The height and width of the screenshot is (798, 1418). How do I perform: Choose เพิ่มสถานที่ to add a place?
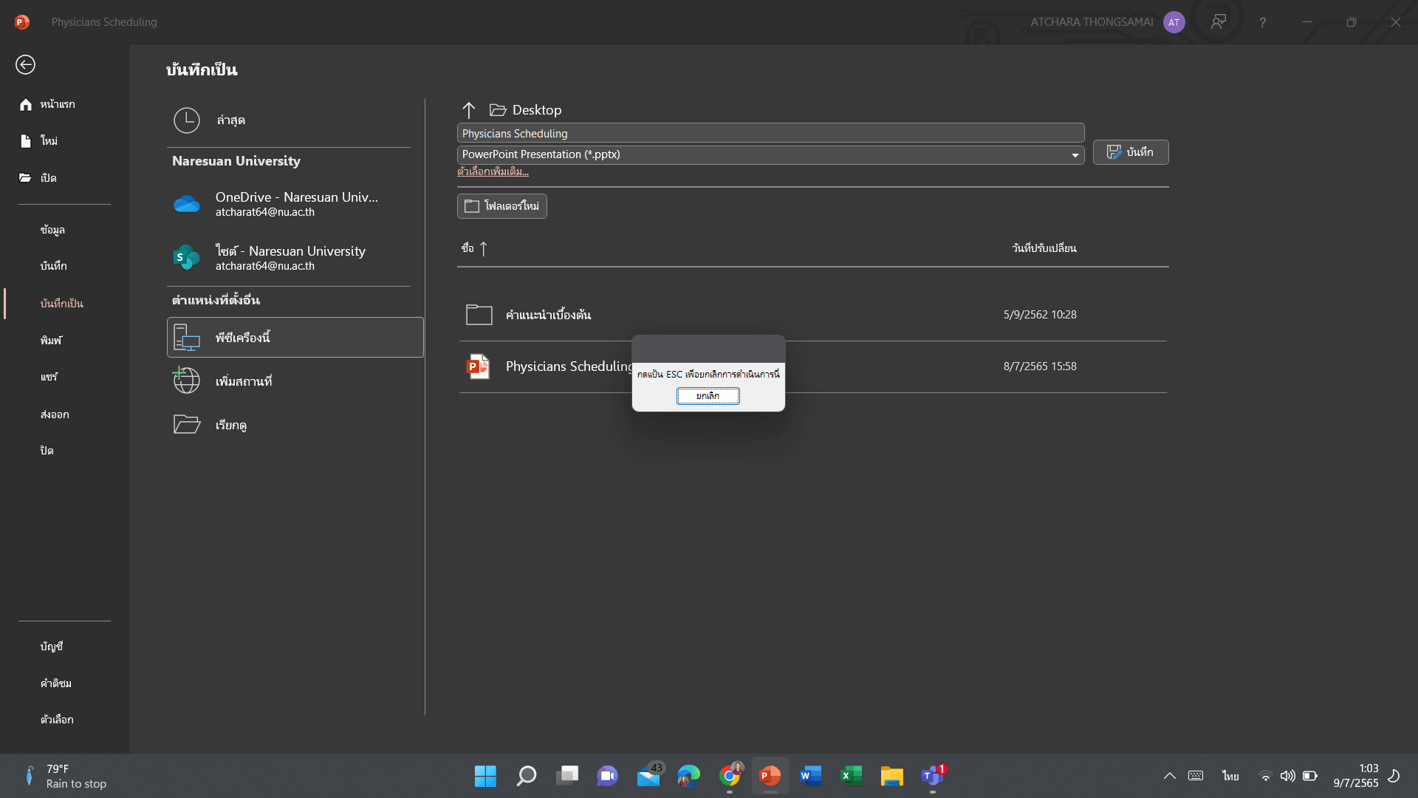(243, 381)
